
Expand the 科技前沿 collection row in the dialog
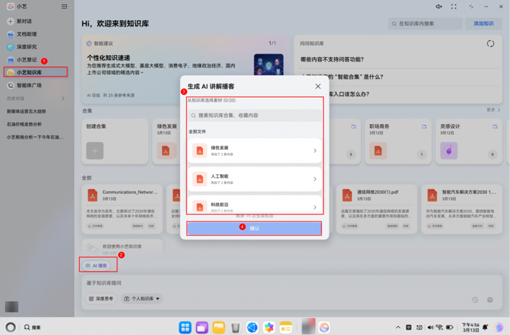pos(254,205)
